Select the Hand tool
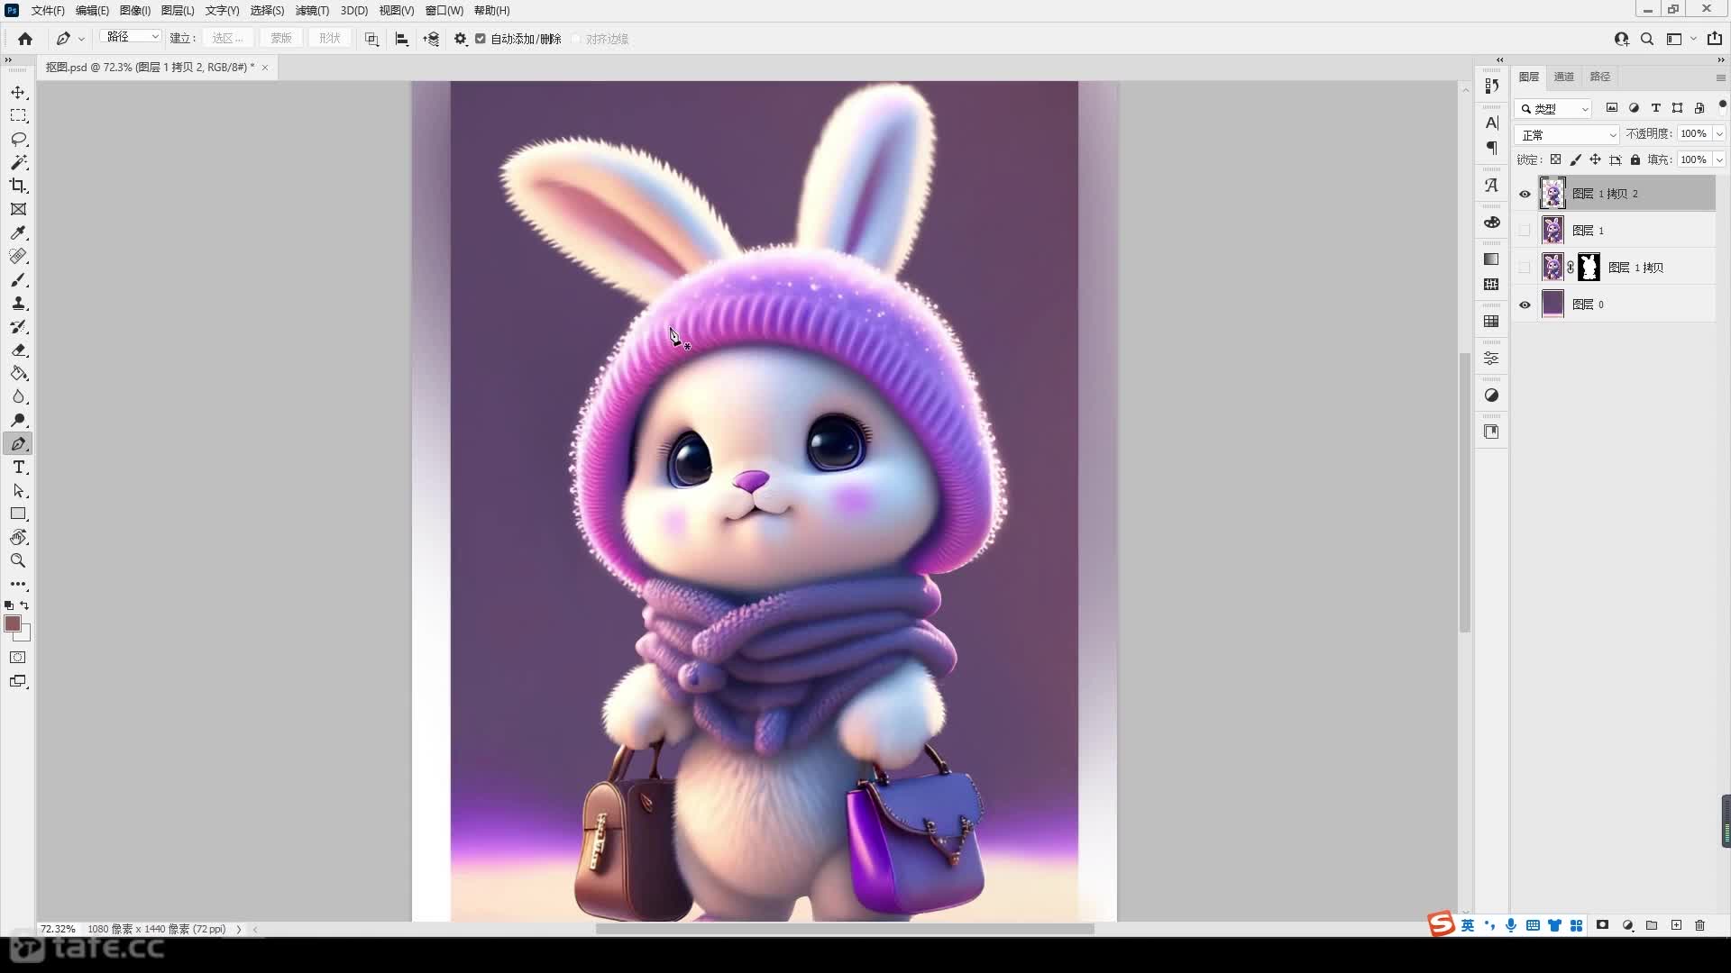 (x=18, y=538)
